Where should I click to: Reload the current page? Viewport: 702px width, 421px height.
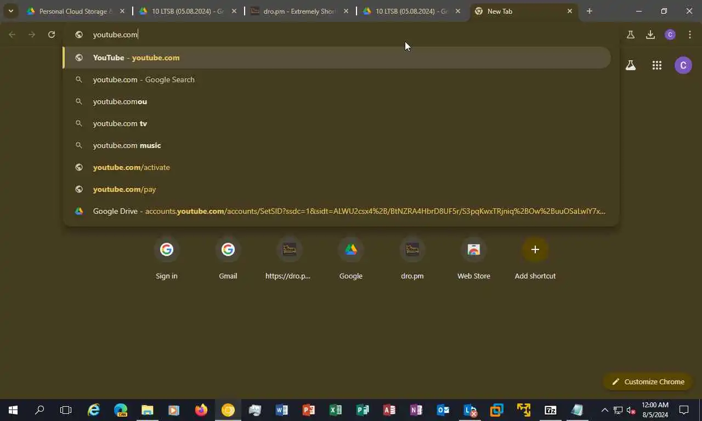pyautogui.click(x=51, y=35)
